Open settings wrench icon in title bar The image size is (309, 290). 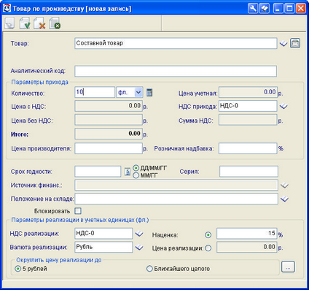(253, 9)
